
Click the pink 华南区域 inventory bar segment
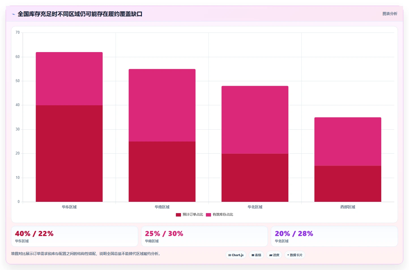(x=162, y=105)
